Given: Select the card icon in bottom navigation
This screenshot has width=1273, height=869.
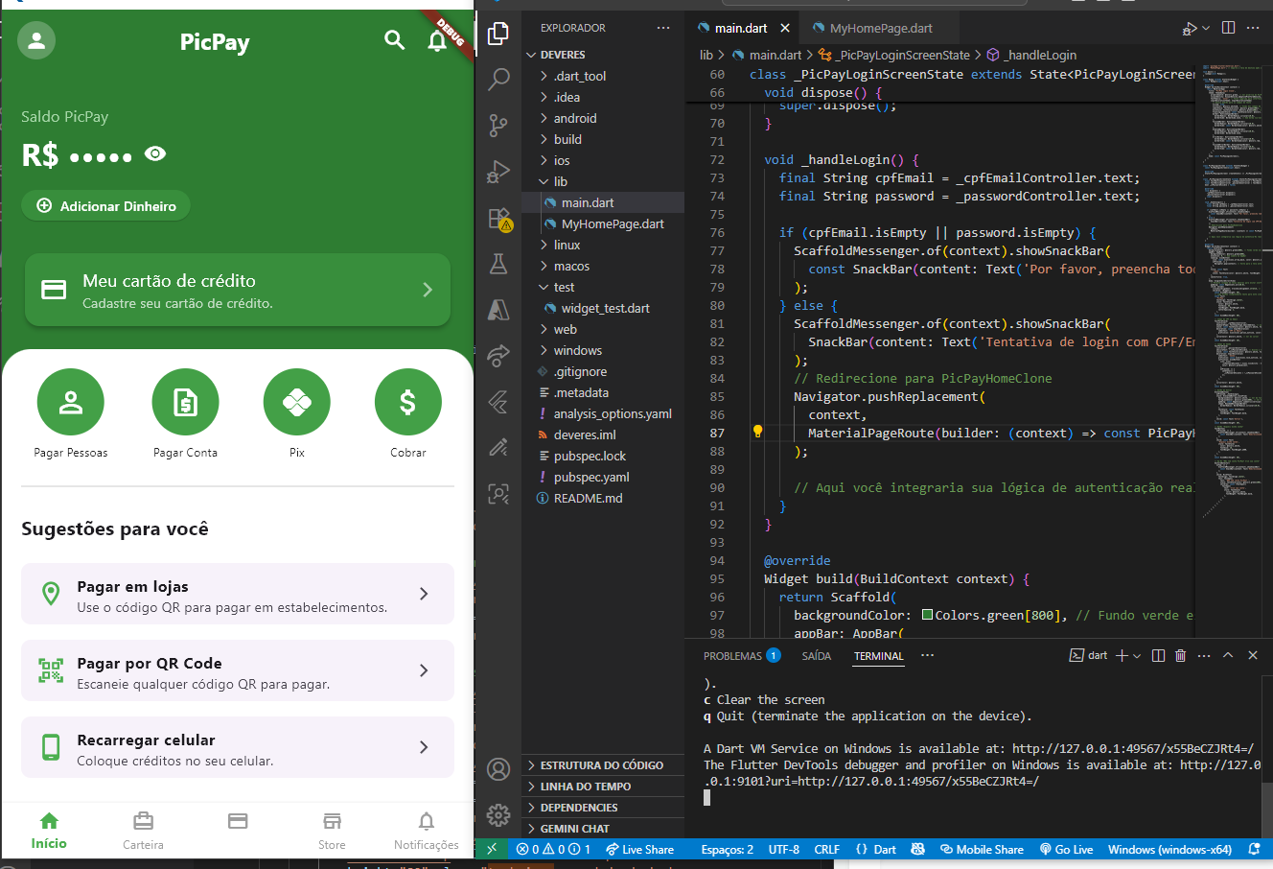Looking at the screenshot, I should click(238, 821).
